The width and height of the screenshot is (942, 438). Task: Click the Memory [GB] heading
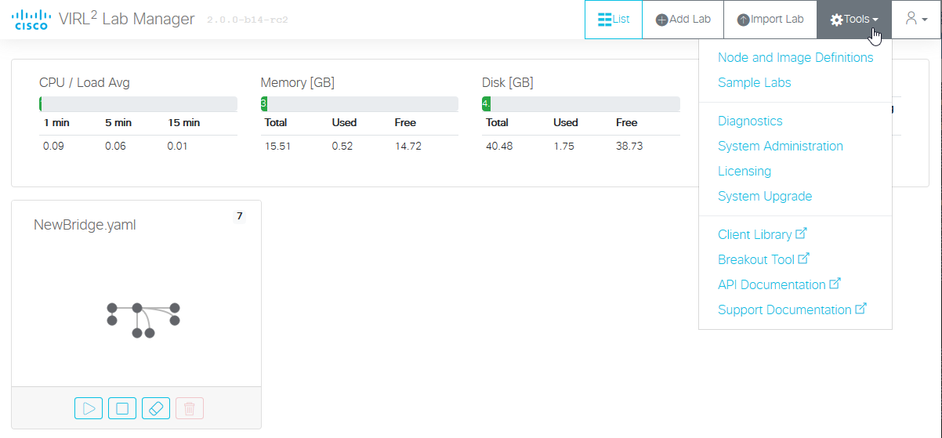click(x=298, y=82)
